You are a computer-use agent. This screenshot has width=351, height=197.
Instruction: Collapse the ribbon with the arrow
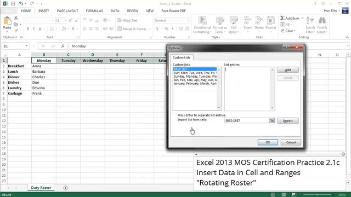[x=347, y=37]
